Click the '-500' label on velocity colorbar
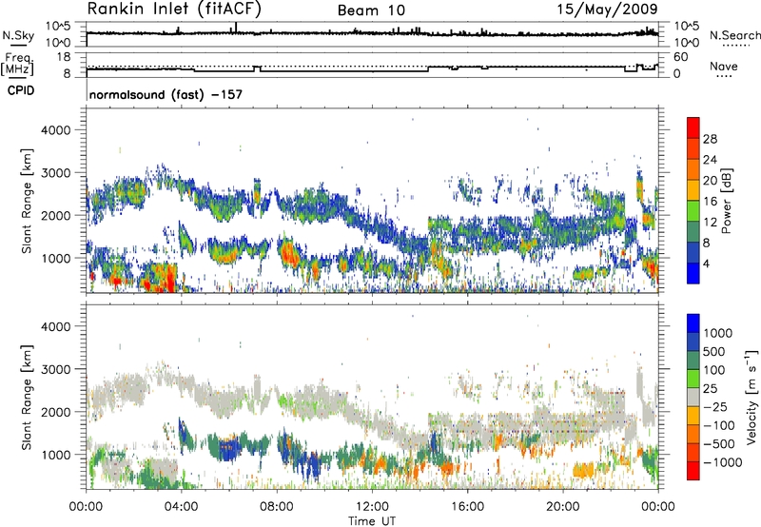Screen dimensions: 761x527 pos(718,444)
